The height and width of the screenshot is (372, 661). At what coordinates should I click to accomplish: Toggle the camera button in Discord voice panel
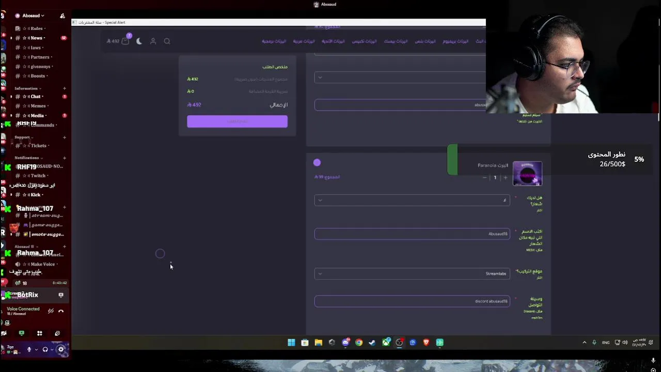click(4, 333)
